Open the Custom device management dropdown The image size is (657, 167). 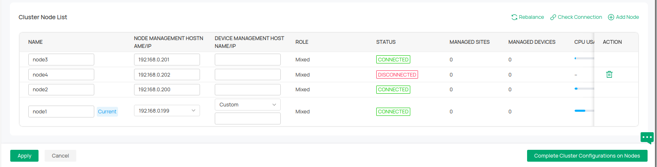pyautogui.click(x=248, y=105)
